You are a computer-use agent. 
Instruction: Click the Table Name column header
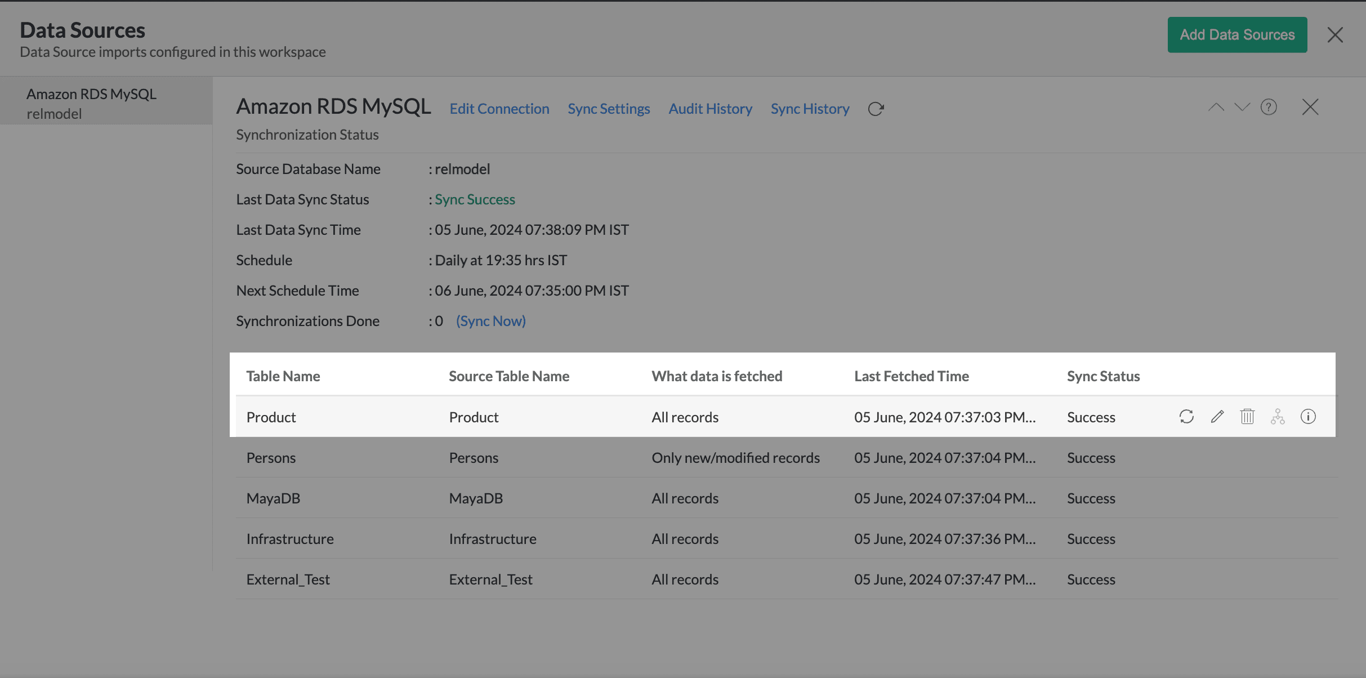point(283,376)
